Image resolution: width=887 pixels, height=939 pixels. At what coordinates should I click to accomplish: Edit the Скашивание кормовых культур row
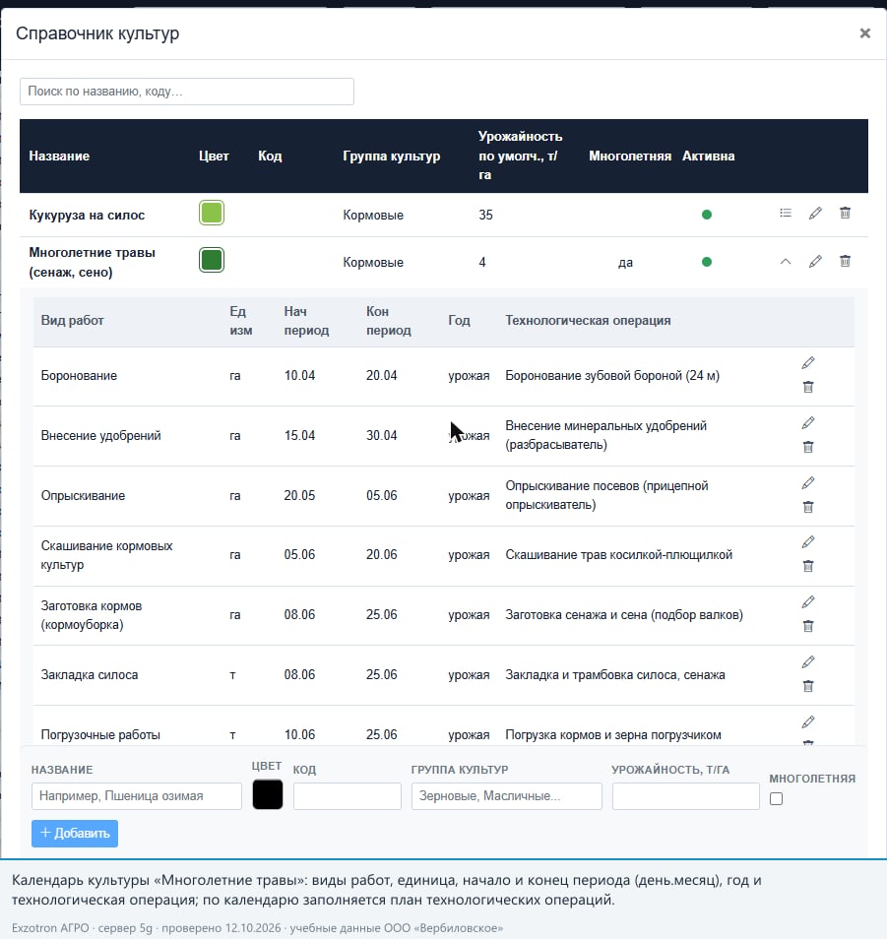click(808, 542)
